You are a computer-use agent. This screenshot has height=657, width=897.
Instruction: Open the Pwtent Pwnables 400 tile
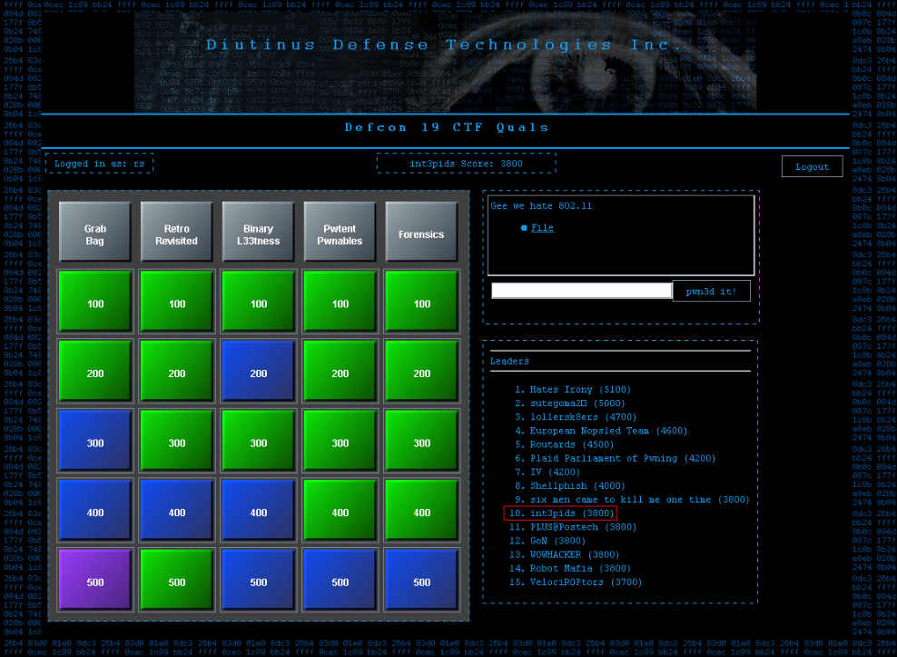click(340, 511)
